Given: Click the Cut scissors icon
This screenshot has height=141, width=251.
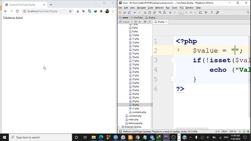Looking at the screenshot, I should point(145,13).
